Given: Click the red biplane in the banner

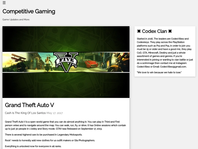Looking at the screenshot, I should (x=19, y=57).
